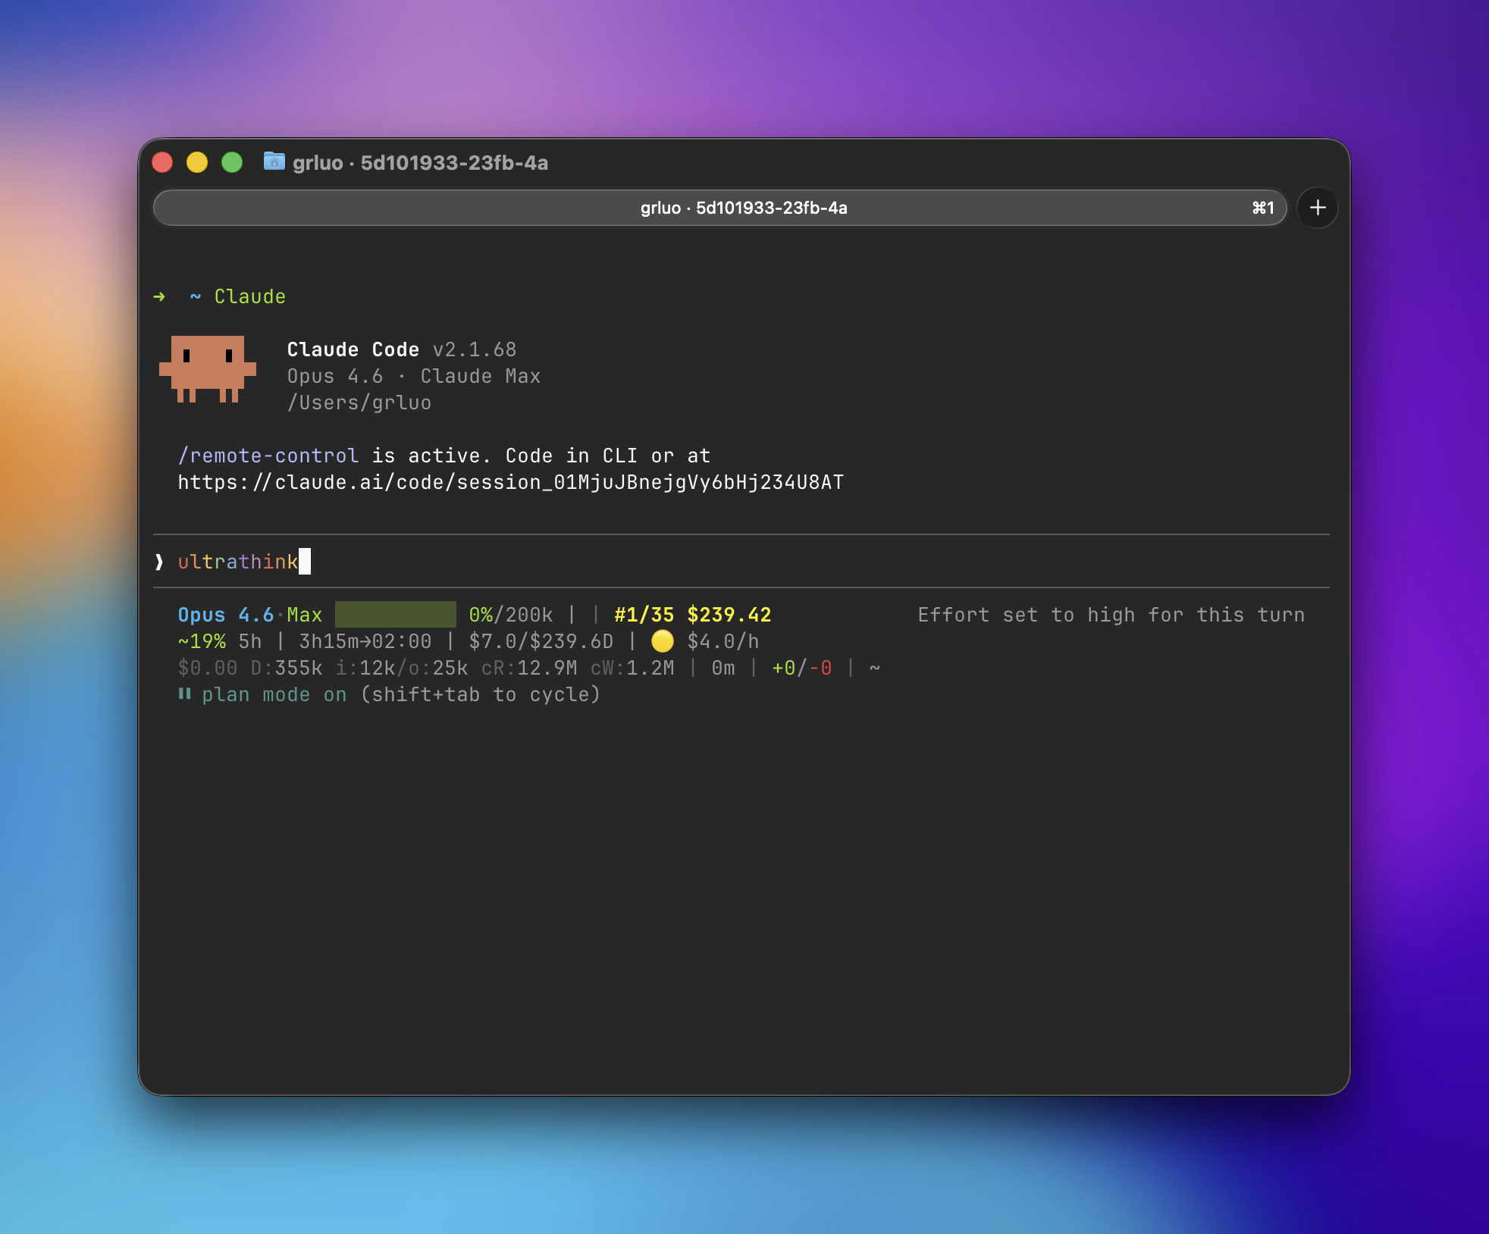Click the ultrathink prompt input field
The width and height of the screenshot is (1489, 1234).
(x=238, y=562)
